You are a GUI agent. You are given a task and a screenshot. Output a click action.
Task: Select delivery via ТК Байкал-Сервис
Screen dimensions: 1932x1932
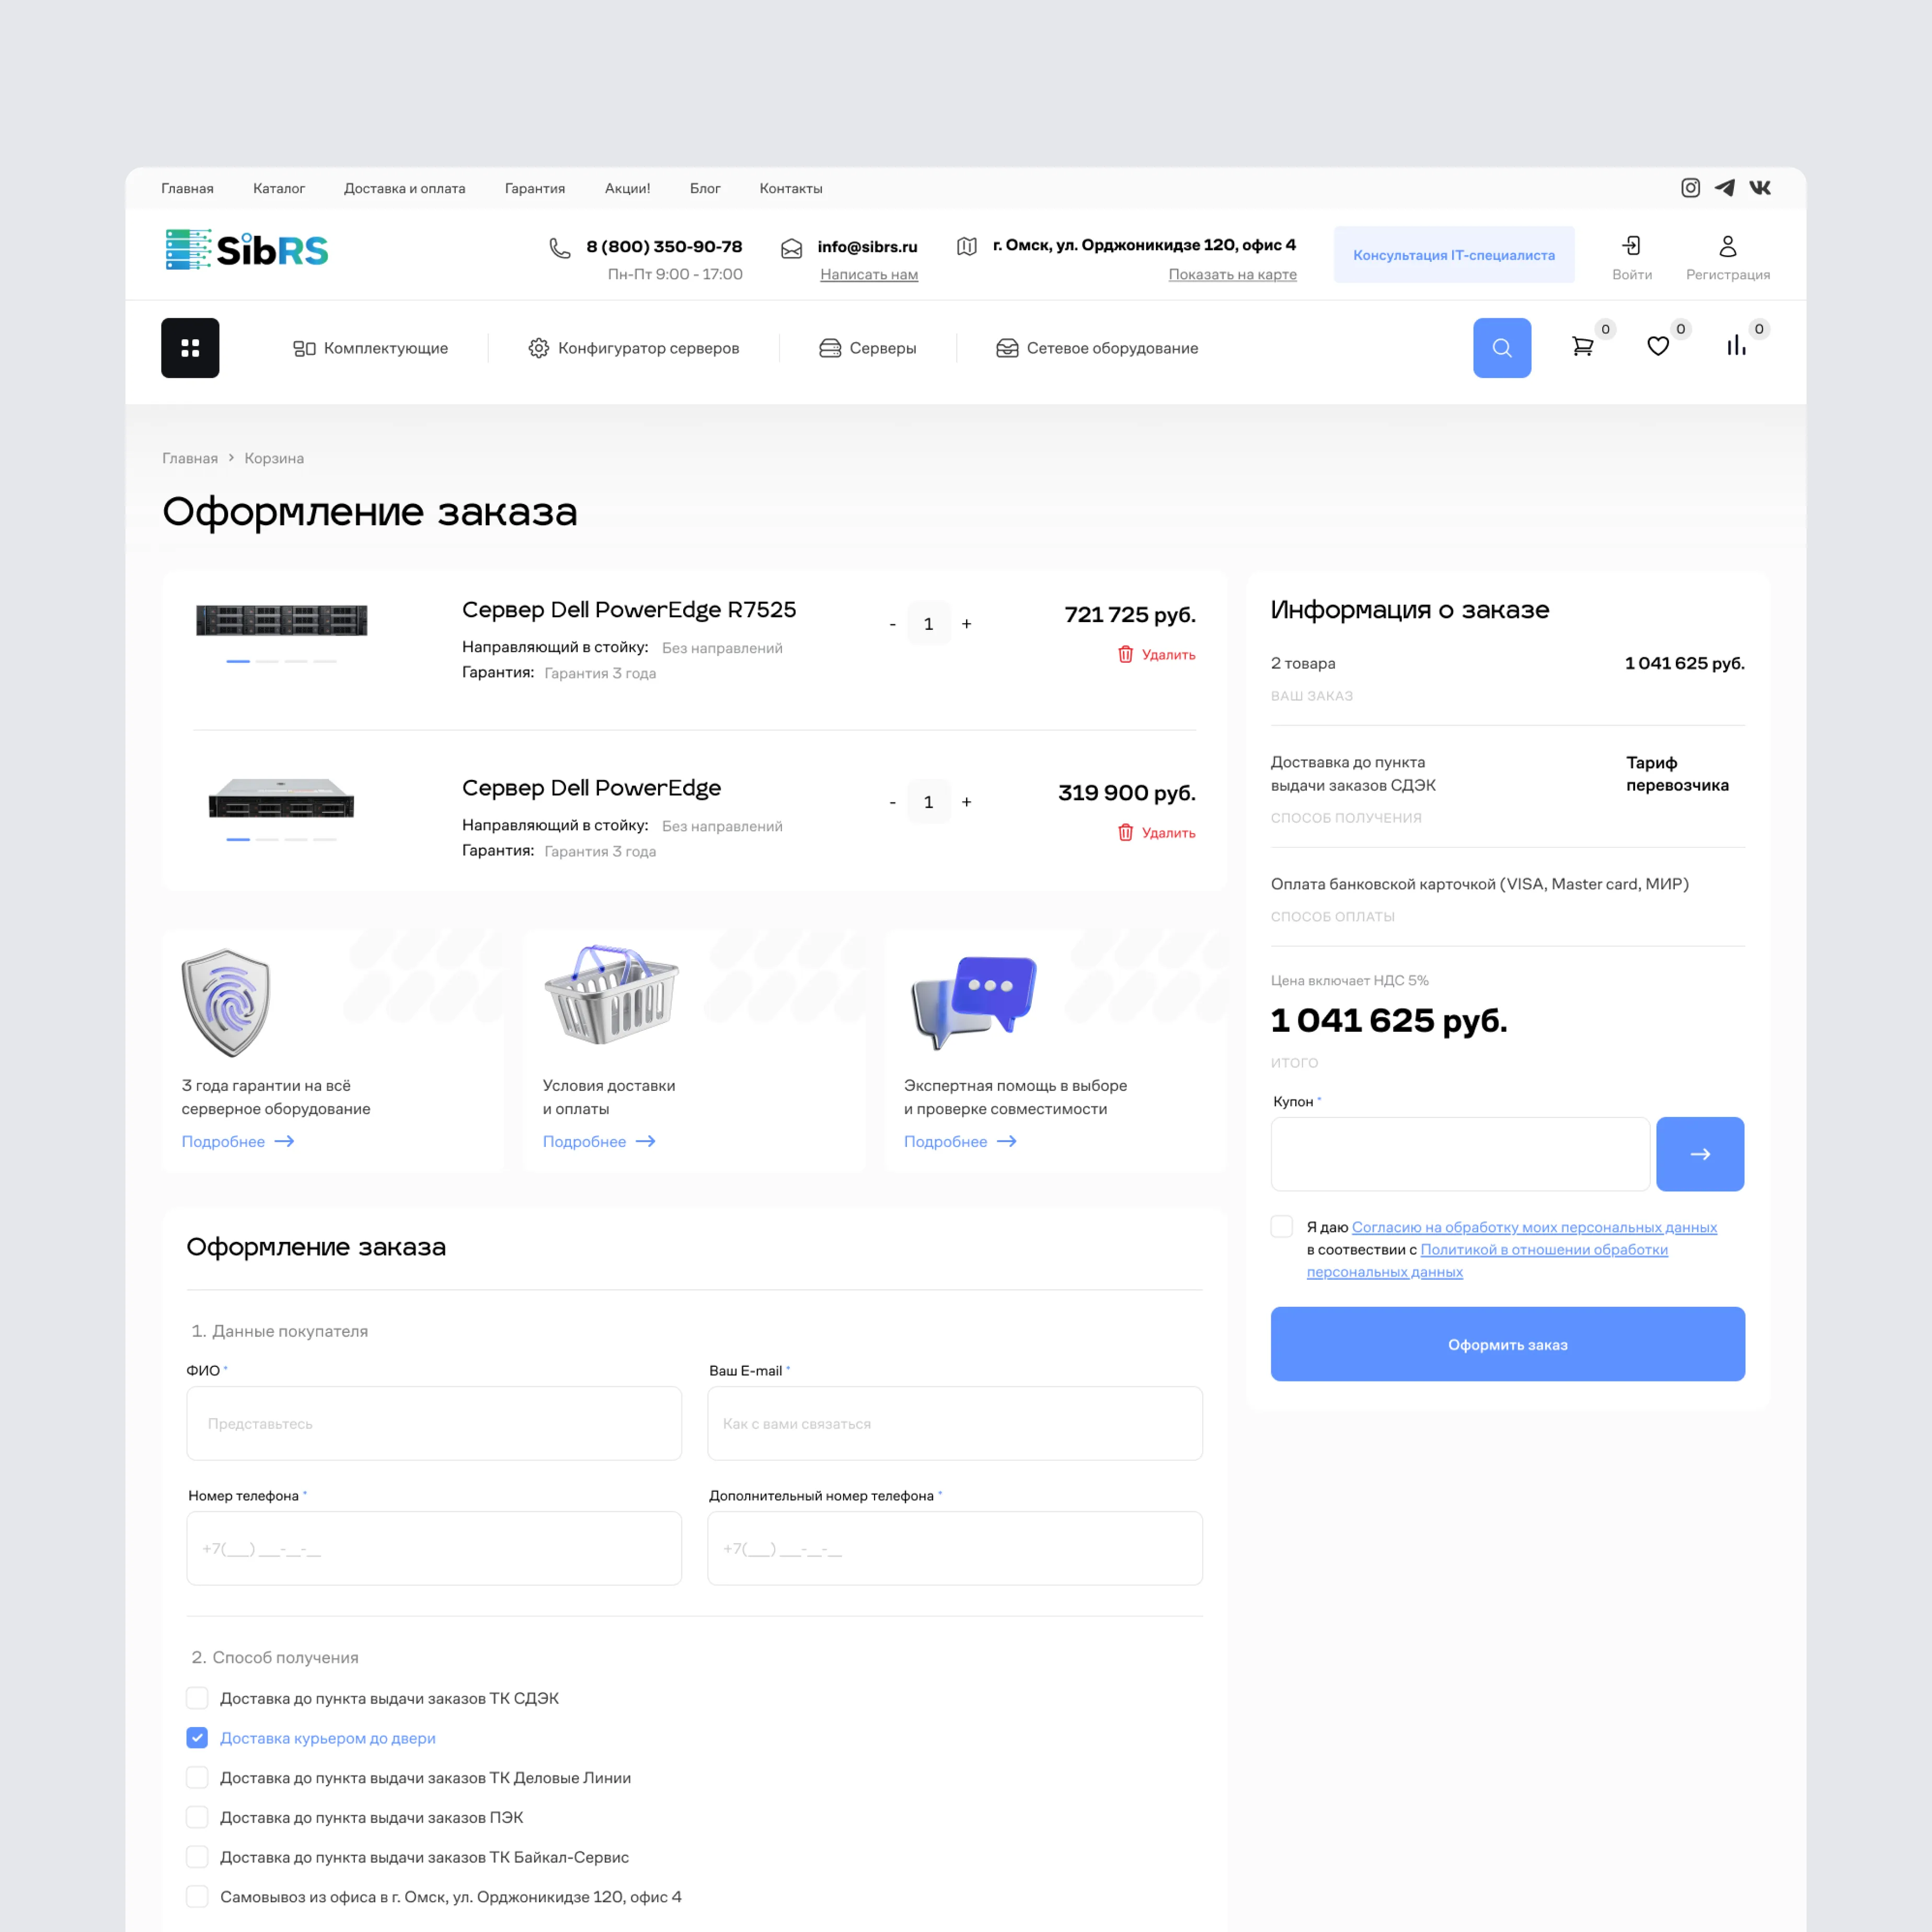tap(197, 1857)
